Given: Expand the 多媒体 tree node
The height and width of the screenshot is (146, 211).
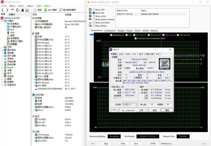Looking at the screenshot, I should 2,59.
